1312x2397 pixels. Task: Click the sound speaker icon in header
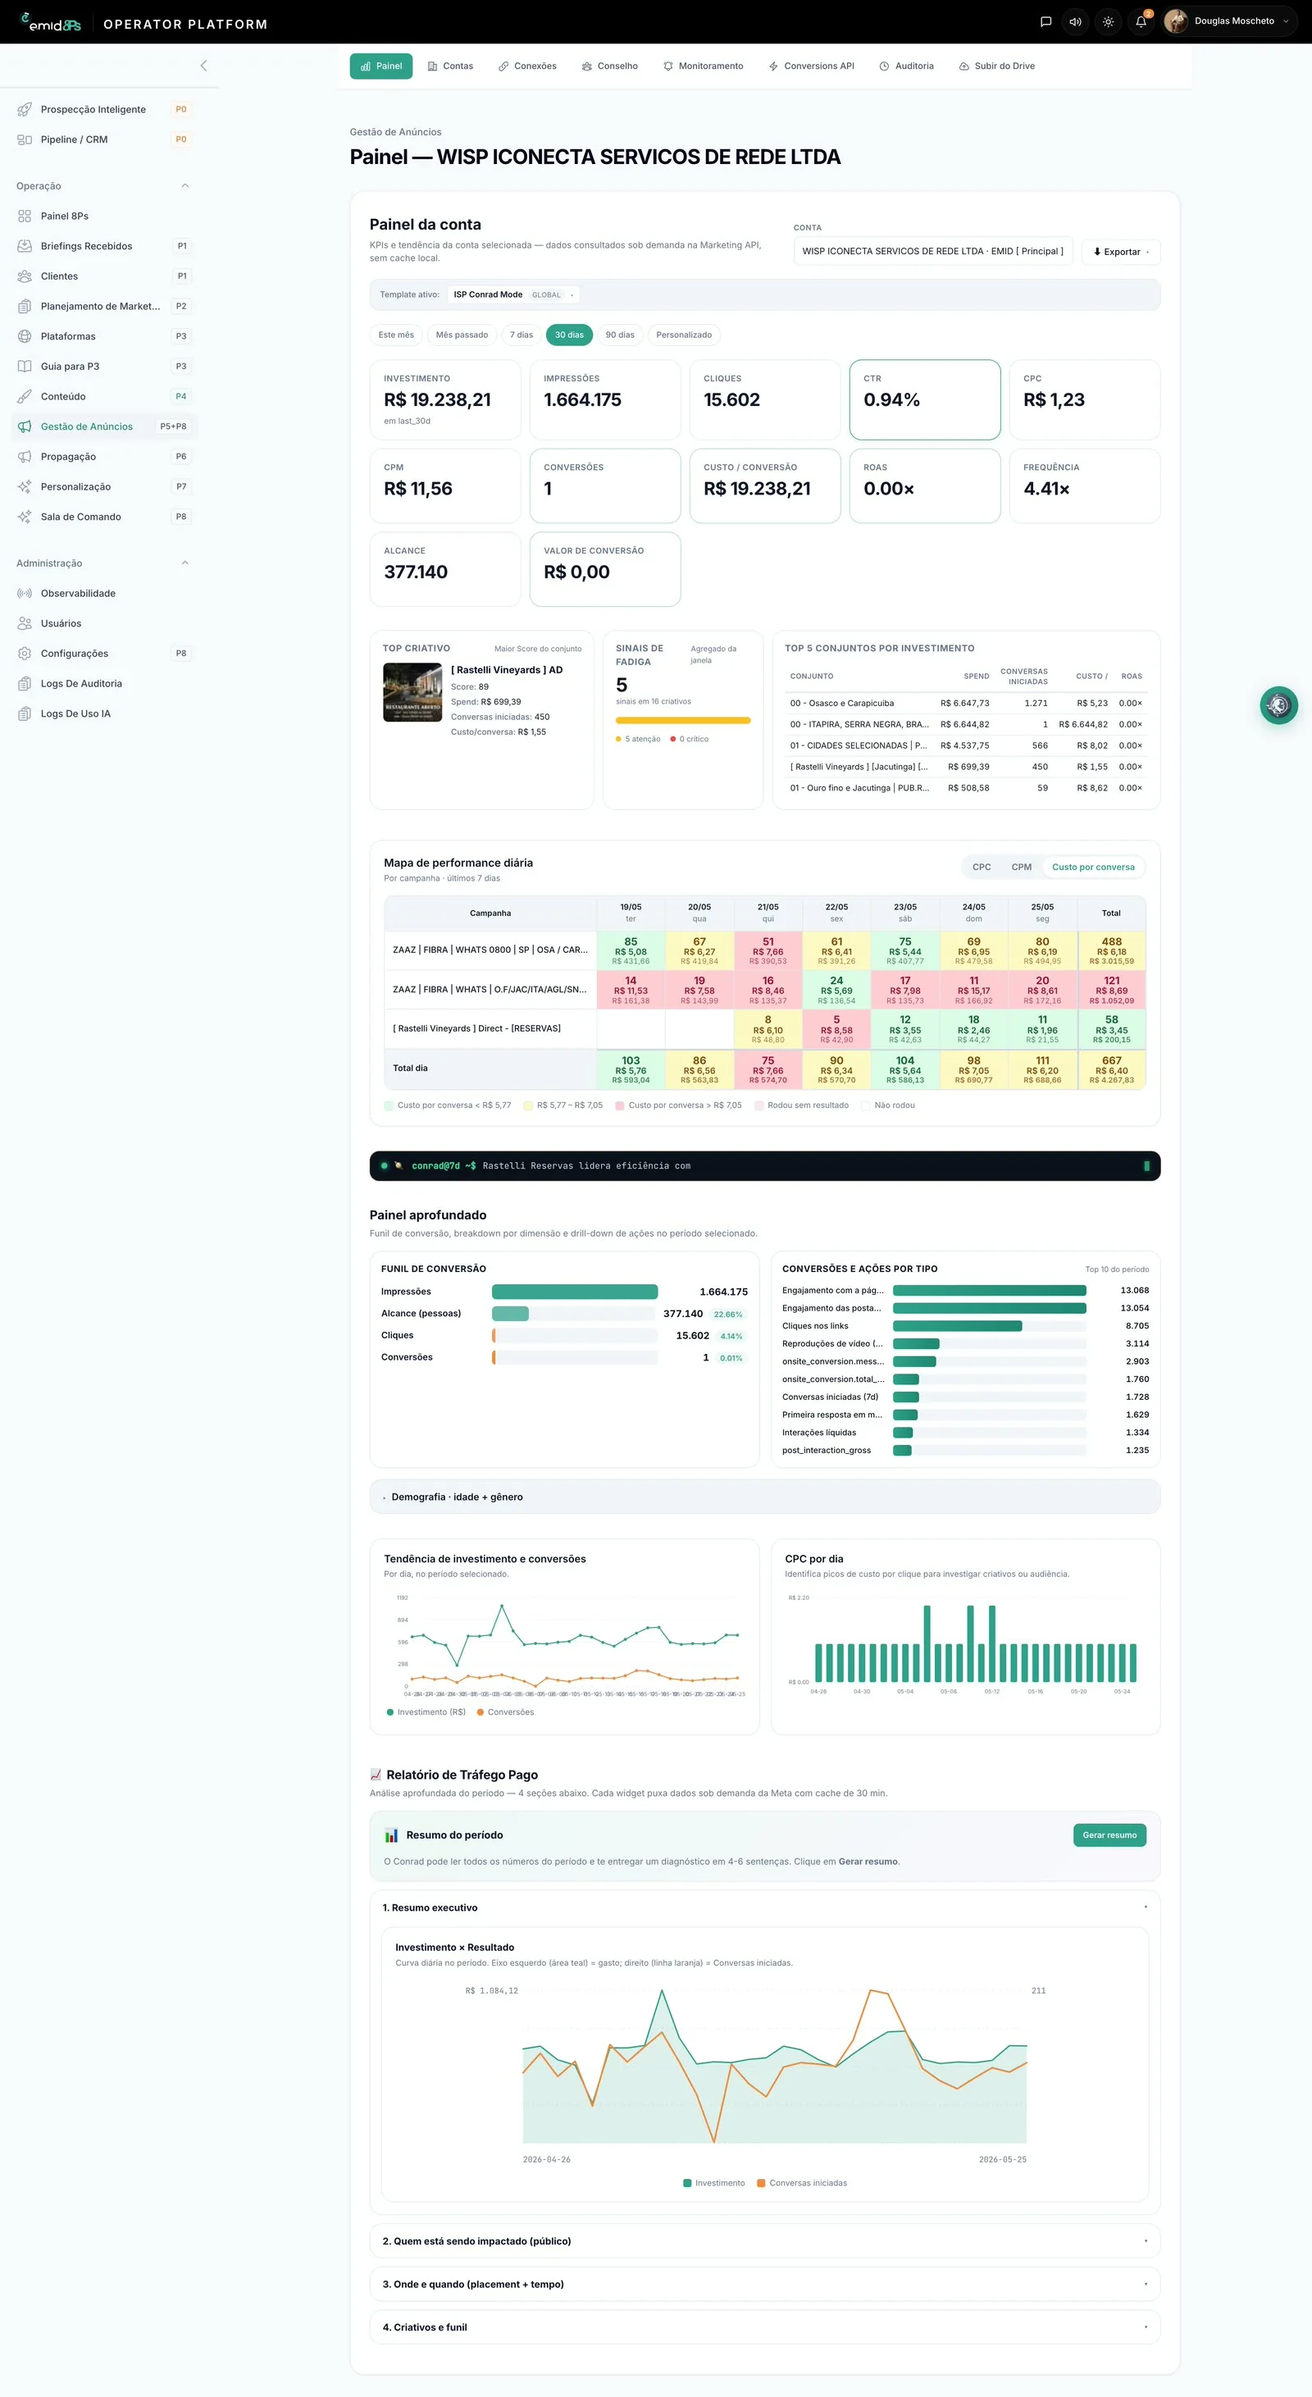point(1076,21)
